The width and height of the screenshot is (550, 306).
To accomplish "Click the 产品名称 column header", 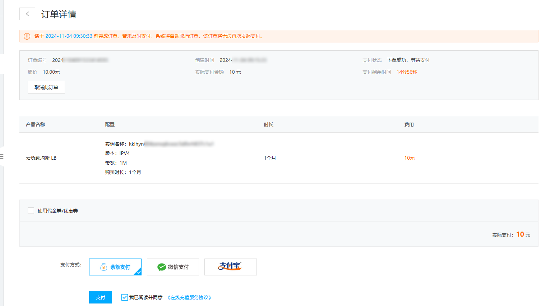I will point(35,124).
